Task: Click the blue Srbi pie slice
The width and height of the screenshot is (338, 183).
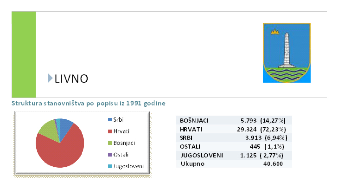Action: coord(65,127)
